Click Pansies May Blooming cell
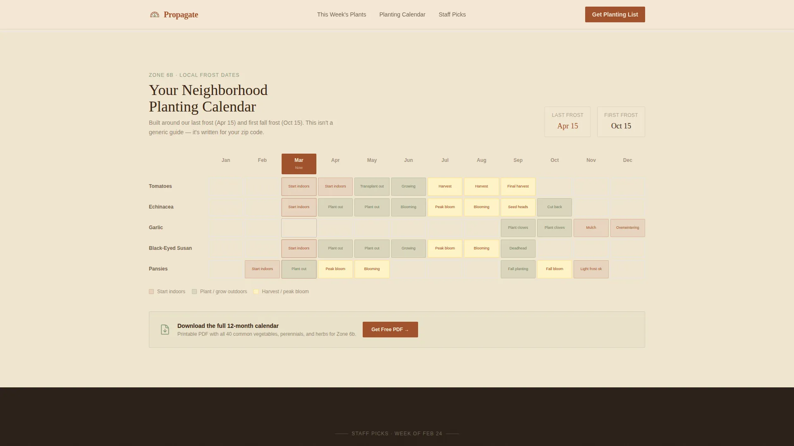This screenshot has height=446, width=794. (x=372, y=269)
